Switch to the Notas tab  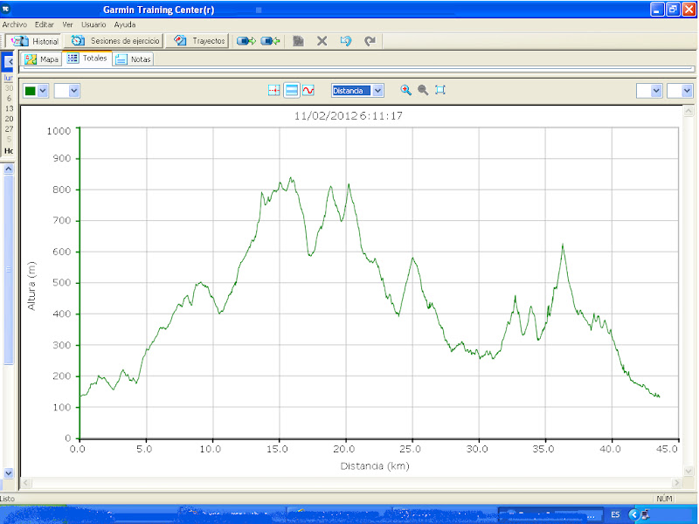tap(133, 59)
